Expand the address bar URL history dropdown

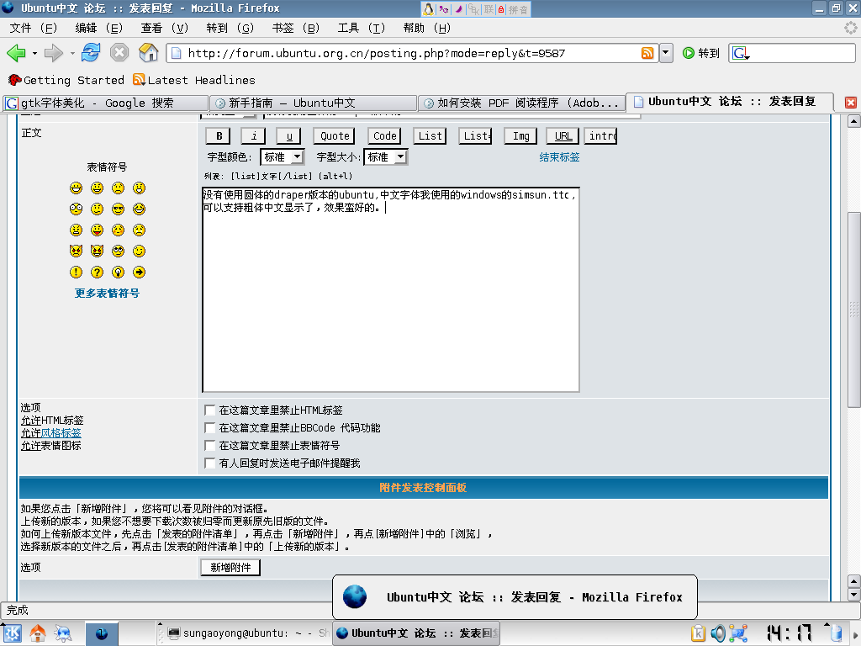click(x=666, y=53)
